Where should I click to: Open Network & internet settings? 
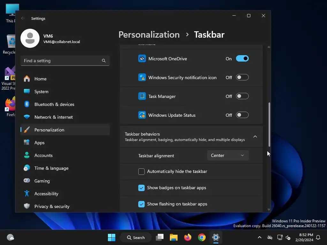(65, 117)
